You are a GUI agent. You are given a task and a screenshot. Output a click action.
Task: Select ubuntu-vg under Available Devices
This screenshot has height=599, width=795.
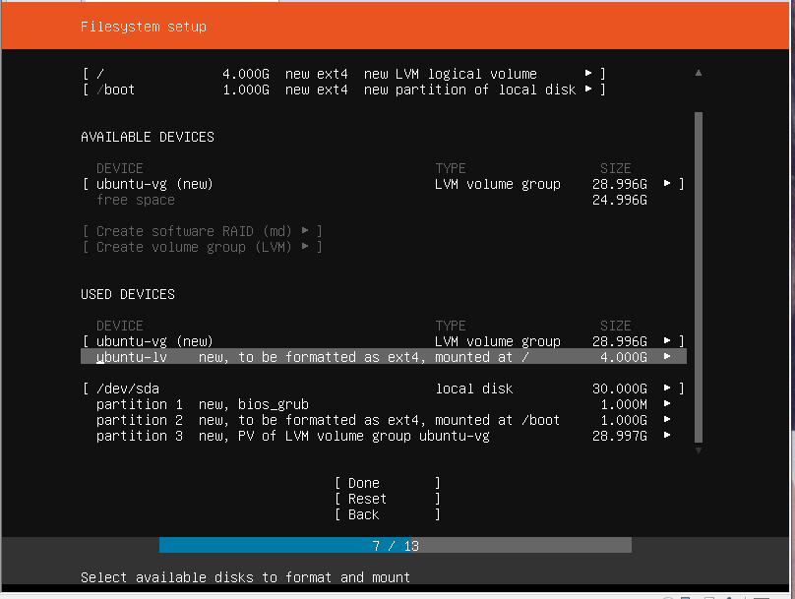[384, 184]
